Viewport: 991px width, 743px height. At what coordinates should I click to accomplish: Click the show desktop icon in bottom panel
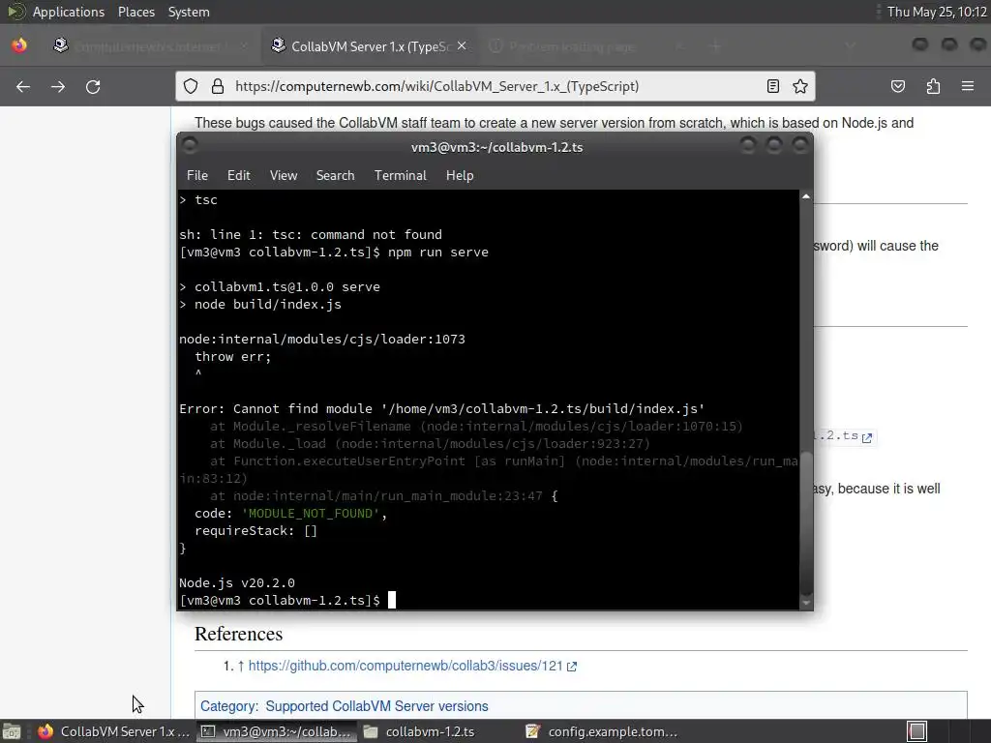pyautogui.click(x=12, y=731)
